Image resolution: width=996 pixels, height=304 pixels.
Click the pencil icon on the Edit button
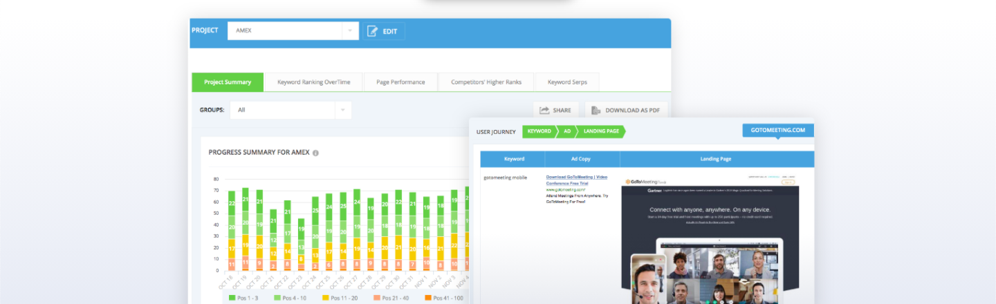tap(373, 31)
